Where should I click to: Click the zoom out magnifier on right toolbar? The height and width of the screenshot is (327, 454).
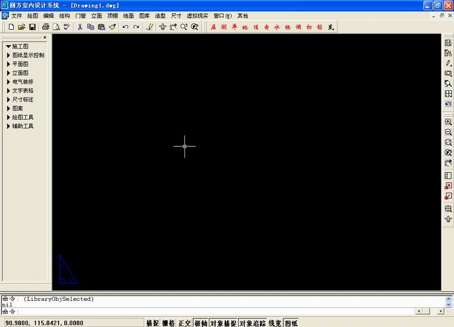(x=448, y=132)
